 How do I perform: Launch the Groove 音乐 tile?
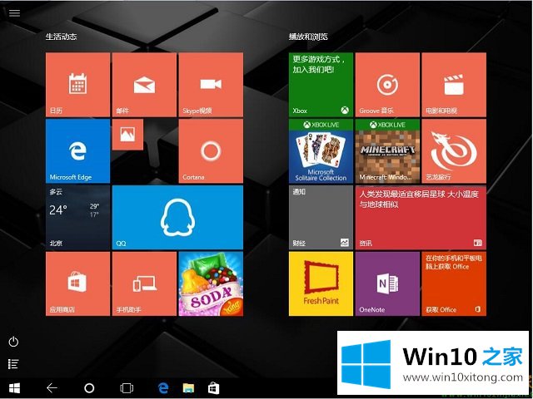(x=387, y=85)
